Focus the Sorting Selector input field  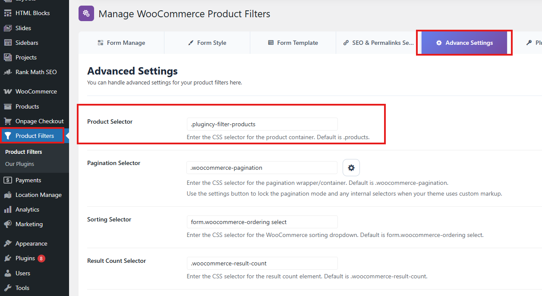coord(262,222)
